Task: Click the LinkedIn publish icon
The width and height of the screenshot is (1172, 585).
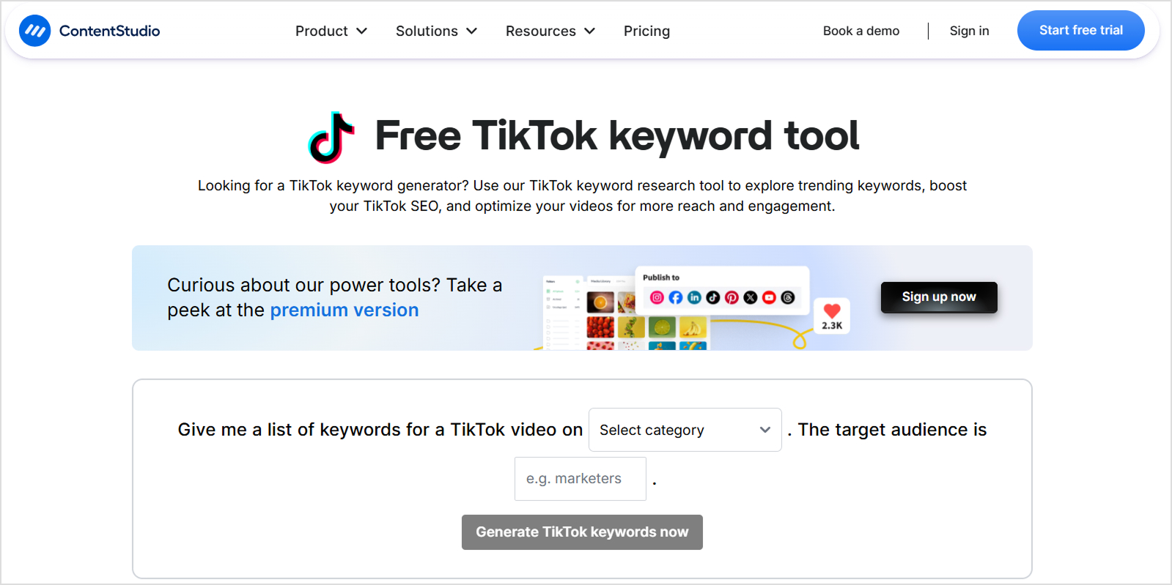Action: tap(694, 297)
